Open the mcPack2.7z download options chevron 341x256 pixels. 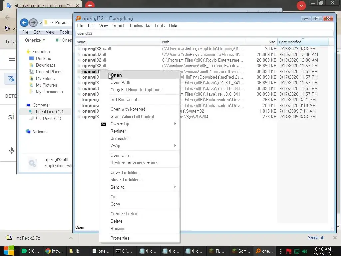71,238
